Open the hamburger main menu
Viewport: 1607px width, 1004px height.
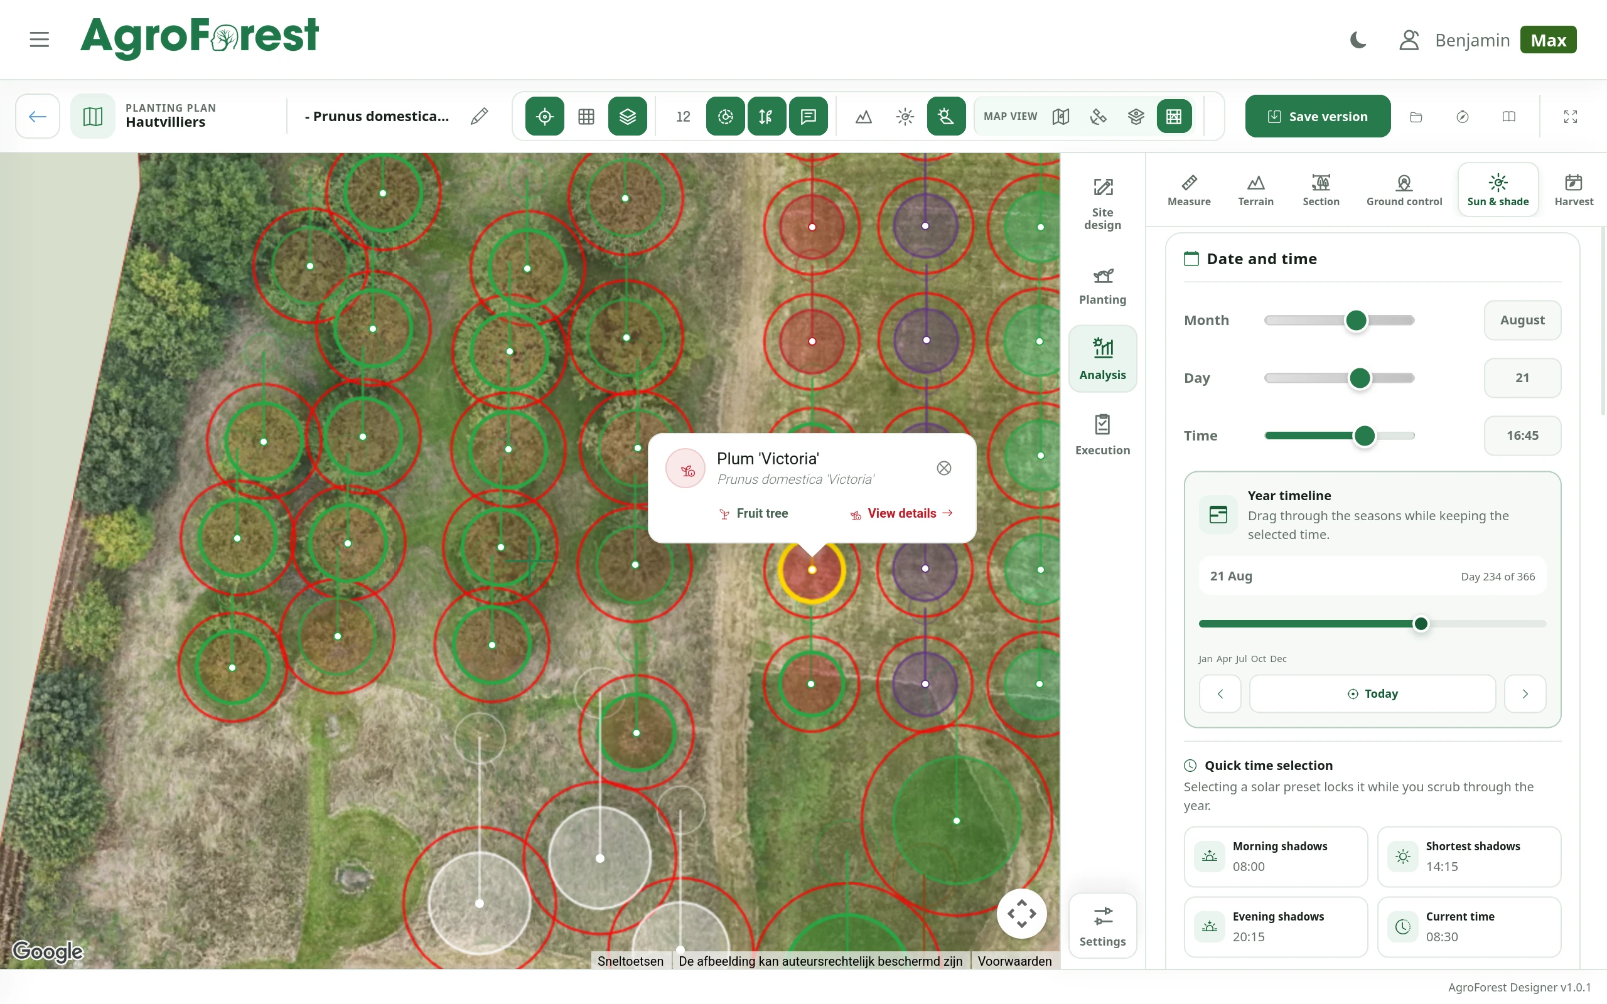point(39,40)
